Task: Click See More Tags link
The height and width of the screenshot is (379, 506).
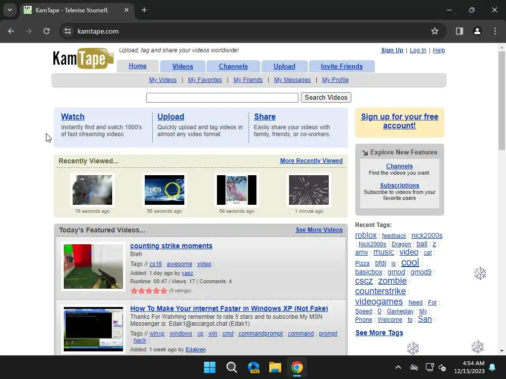Action: (x=379, y=333)
